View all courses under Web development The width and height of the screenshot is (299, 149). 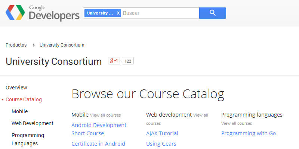[177, 119]
